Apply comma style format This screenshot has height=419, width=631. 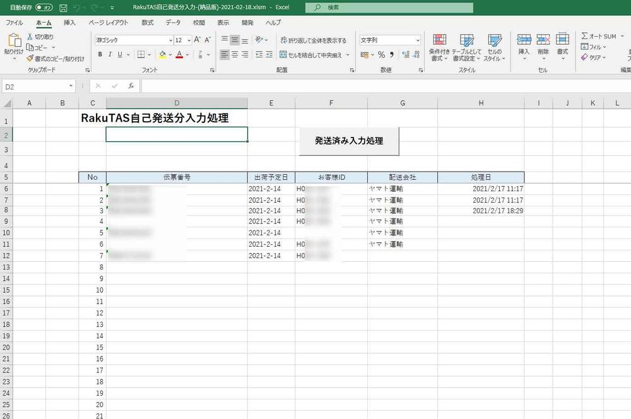coord(392,55)
